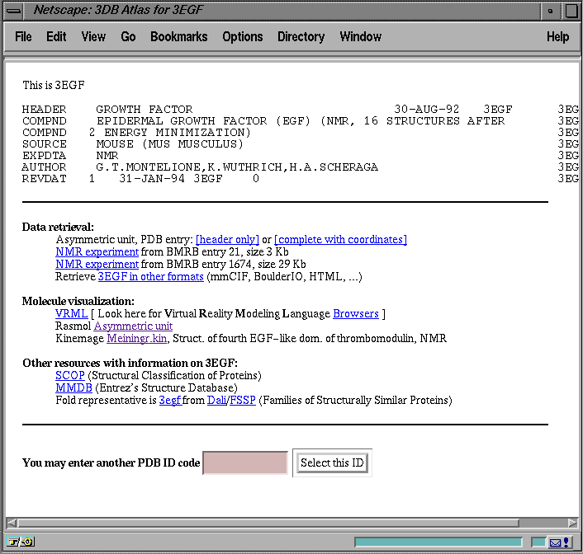
Task: Open the SCOP link
Action: pyautogui.click(x=70, y=375)
